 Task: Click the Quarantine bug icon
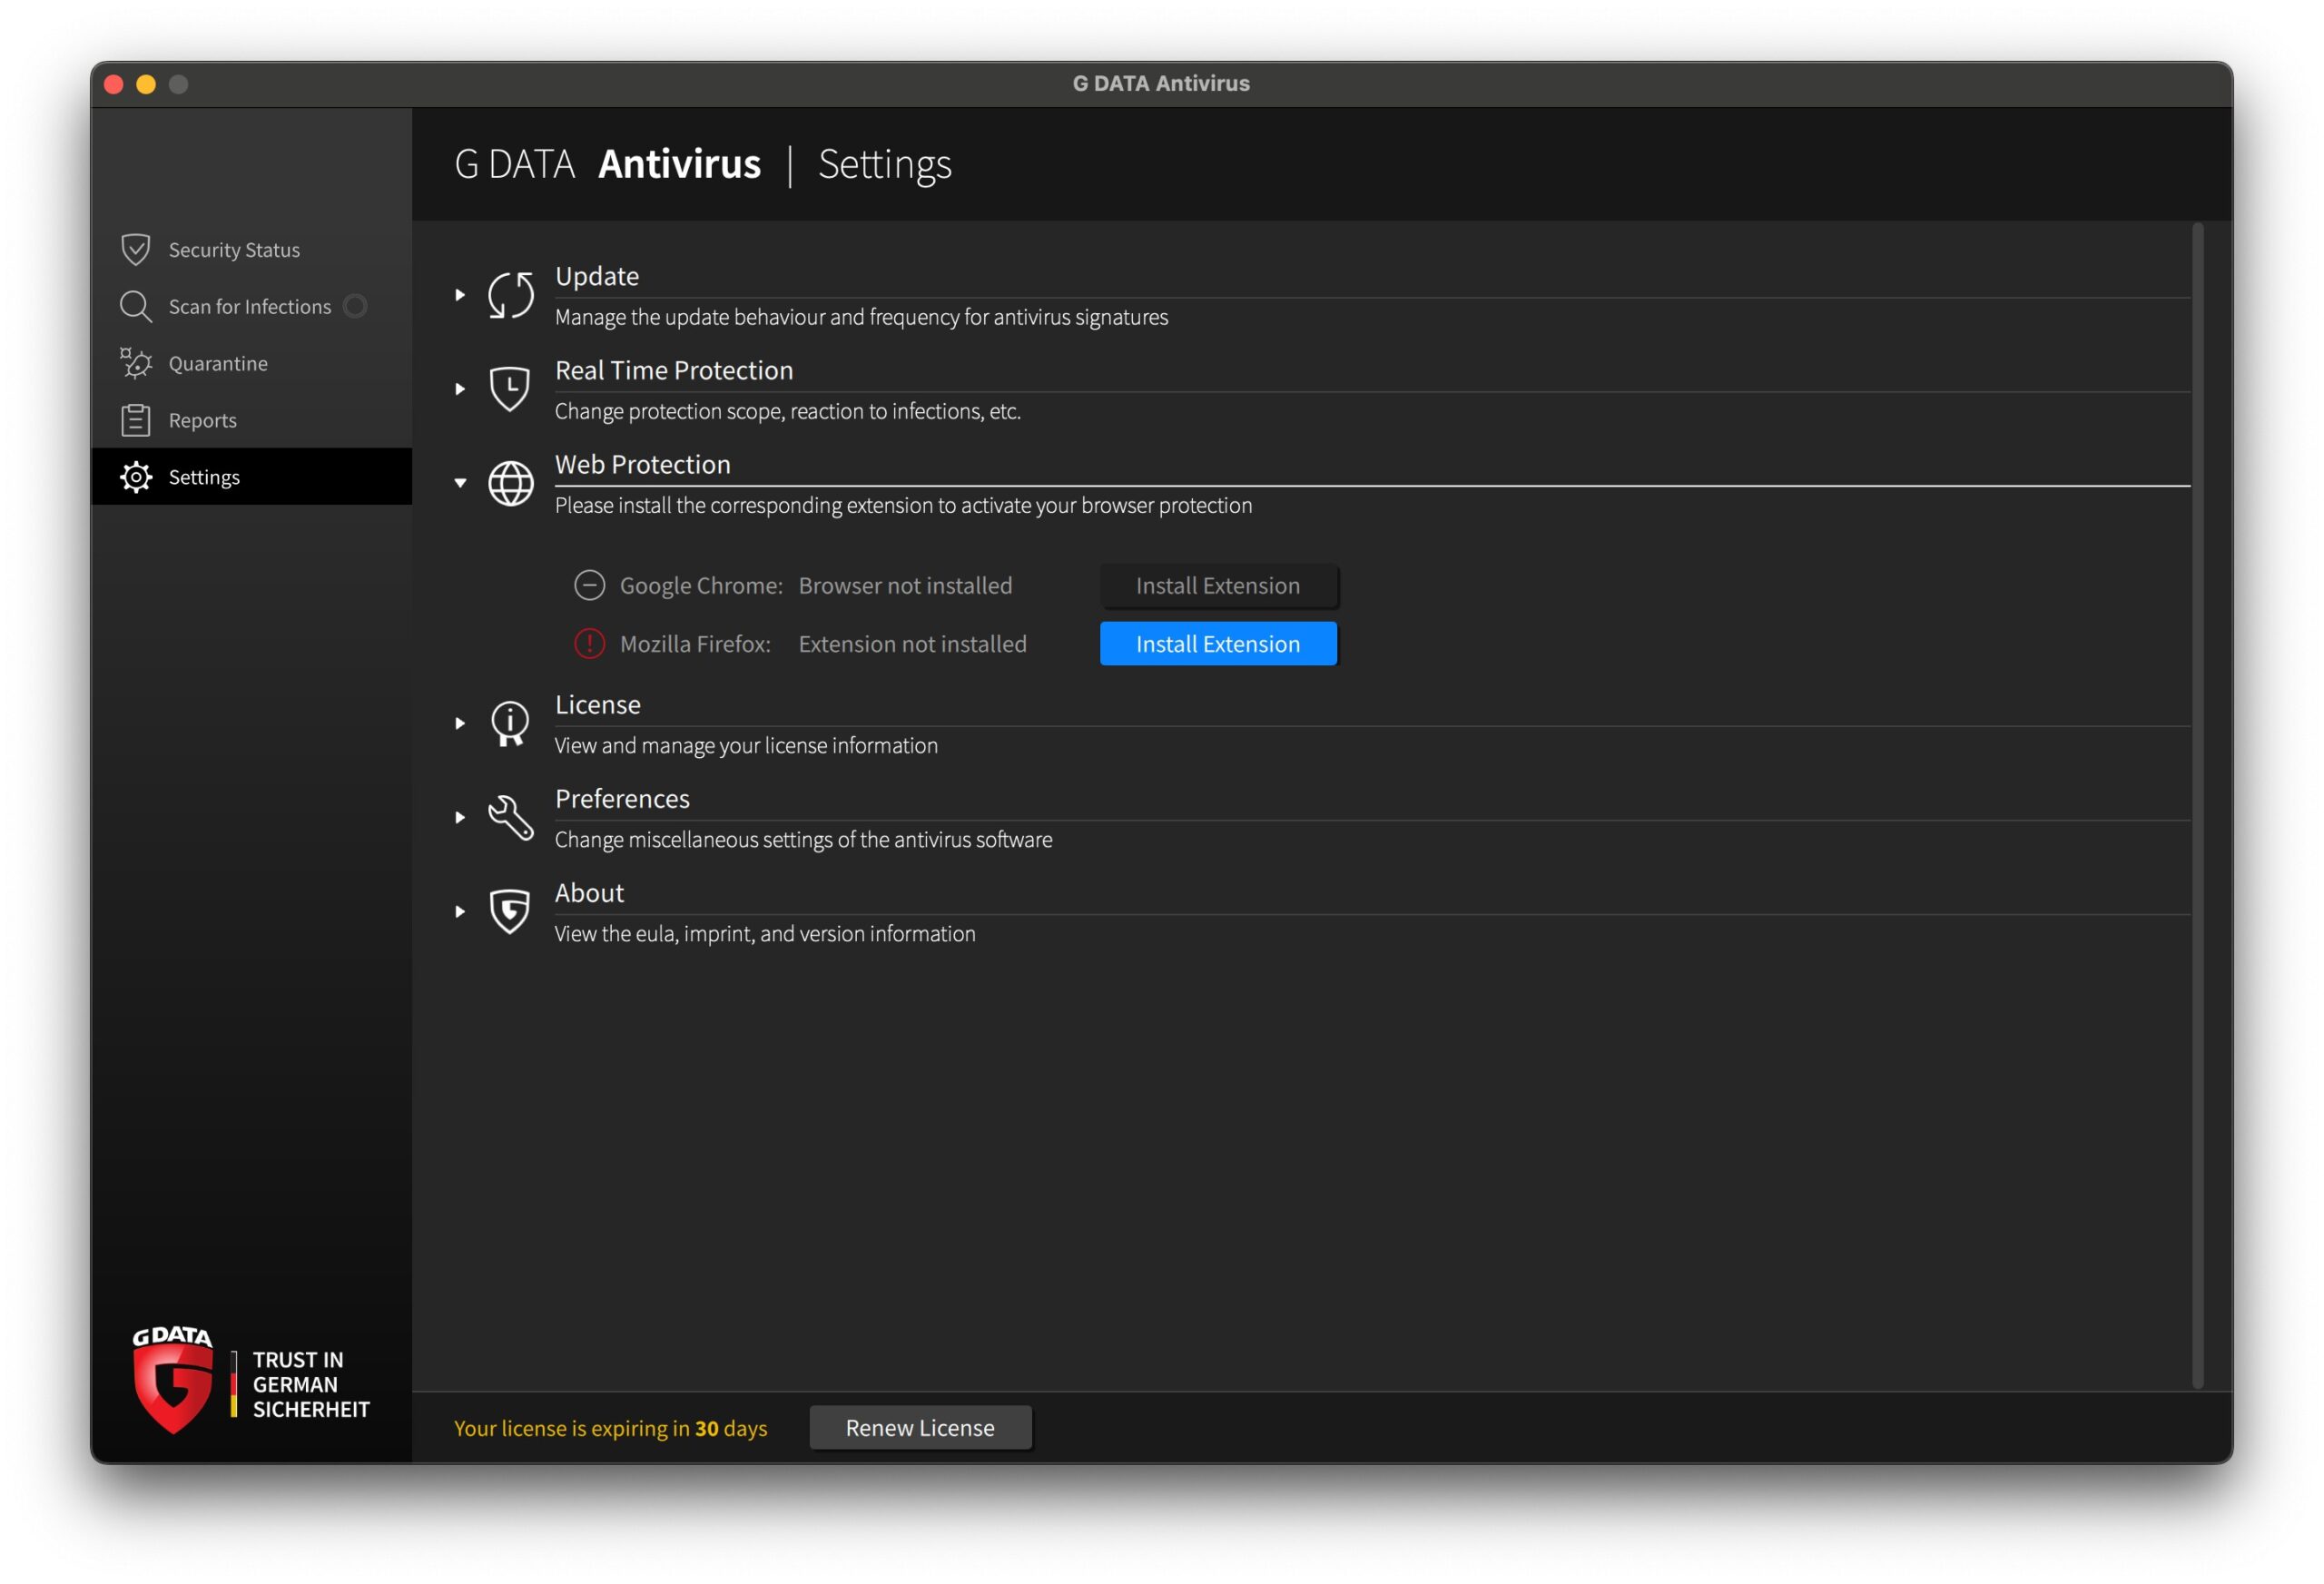click(x=135, y=363)
